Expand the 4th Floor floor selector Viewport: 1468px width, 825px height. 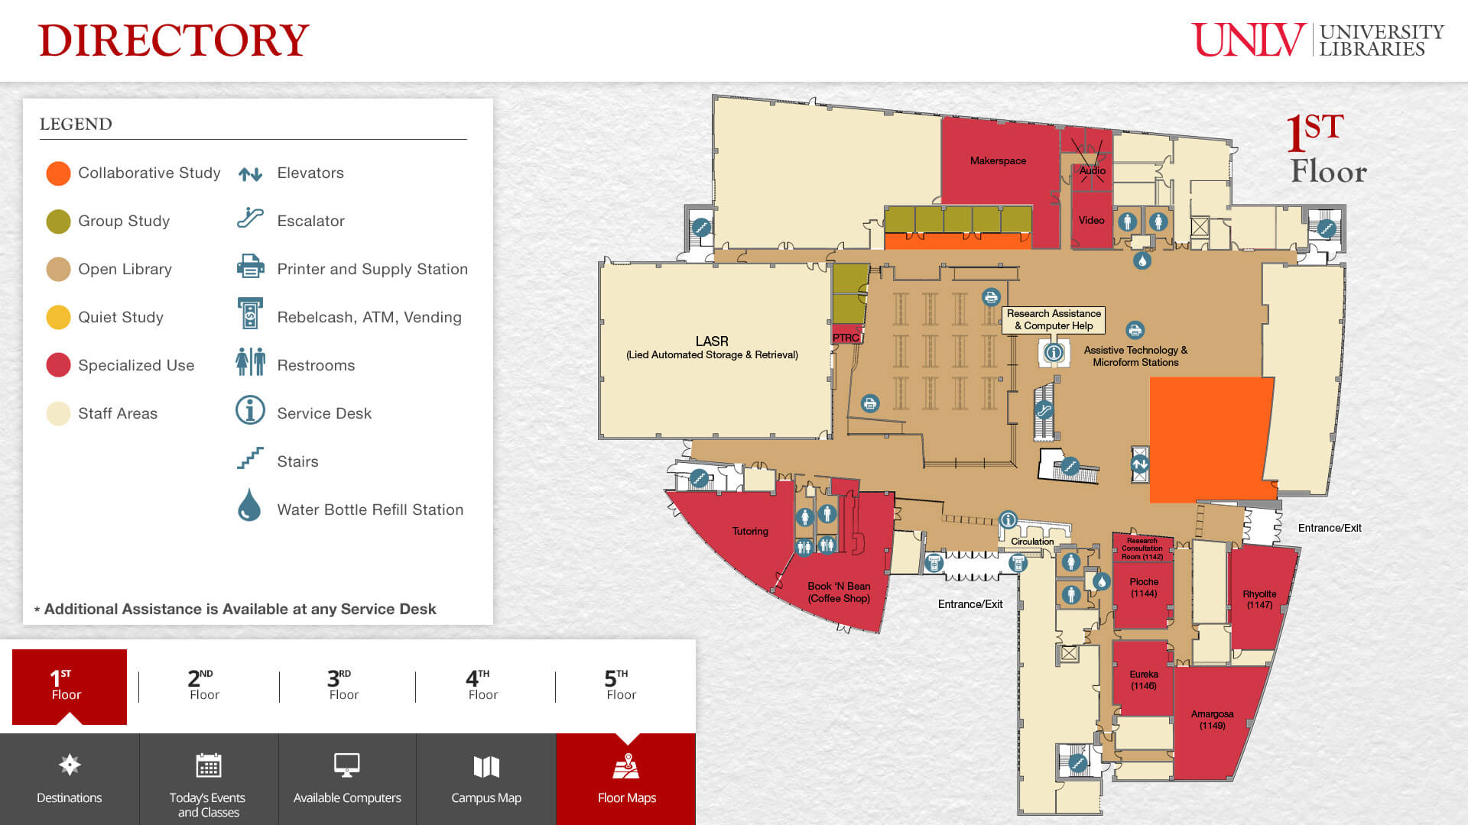click(480, 684)
